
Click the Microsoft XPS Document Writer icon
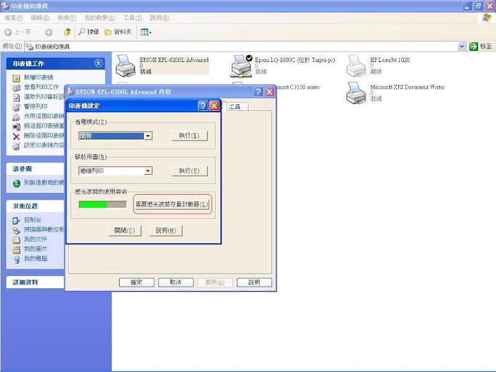coord(356,92)
